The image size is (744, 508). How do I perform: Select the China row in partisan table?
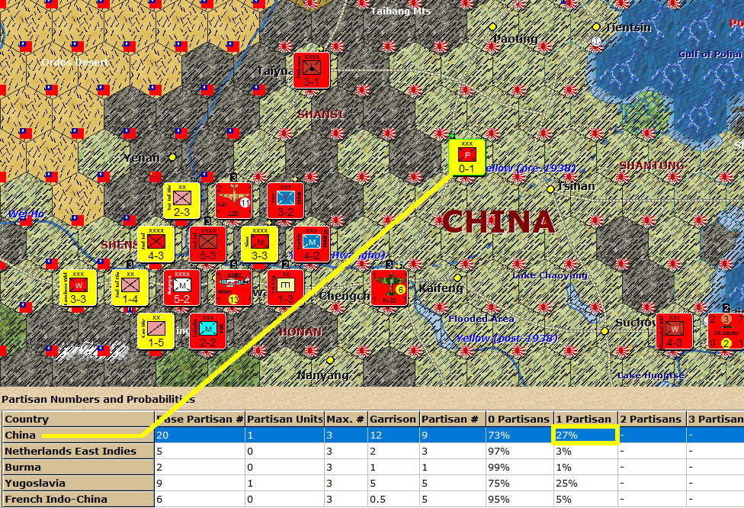tap(372, 435)
